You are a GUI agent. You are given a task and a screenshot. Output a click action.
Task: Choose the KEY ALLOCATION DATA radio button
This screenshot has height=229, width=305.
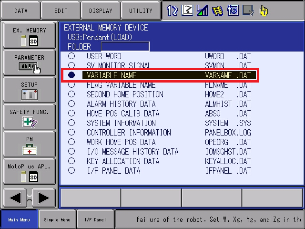pyautogui.click(x=71, y=161)
